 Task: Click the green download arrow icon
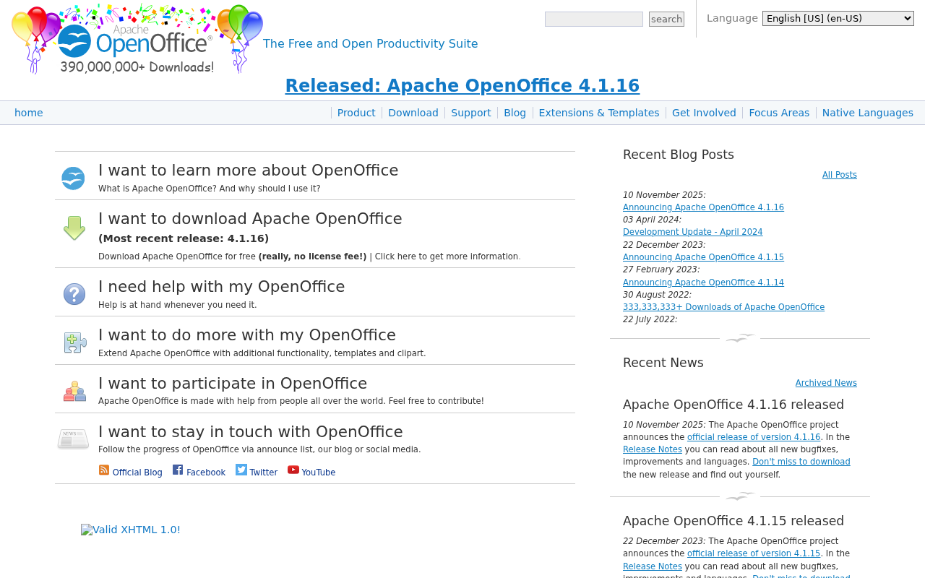click(x=74, y=228)
